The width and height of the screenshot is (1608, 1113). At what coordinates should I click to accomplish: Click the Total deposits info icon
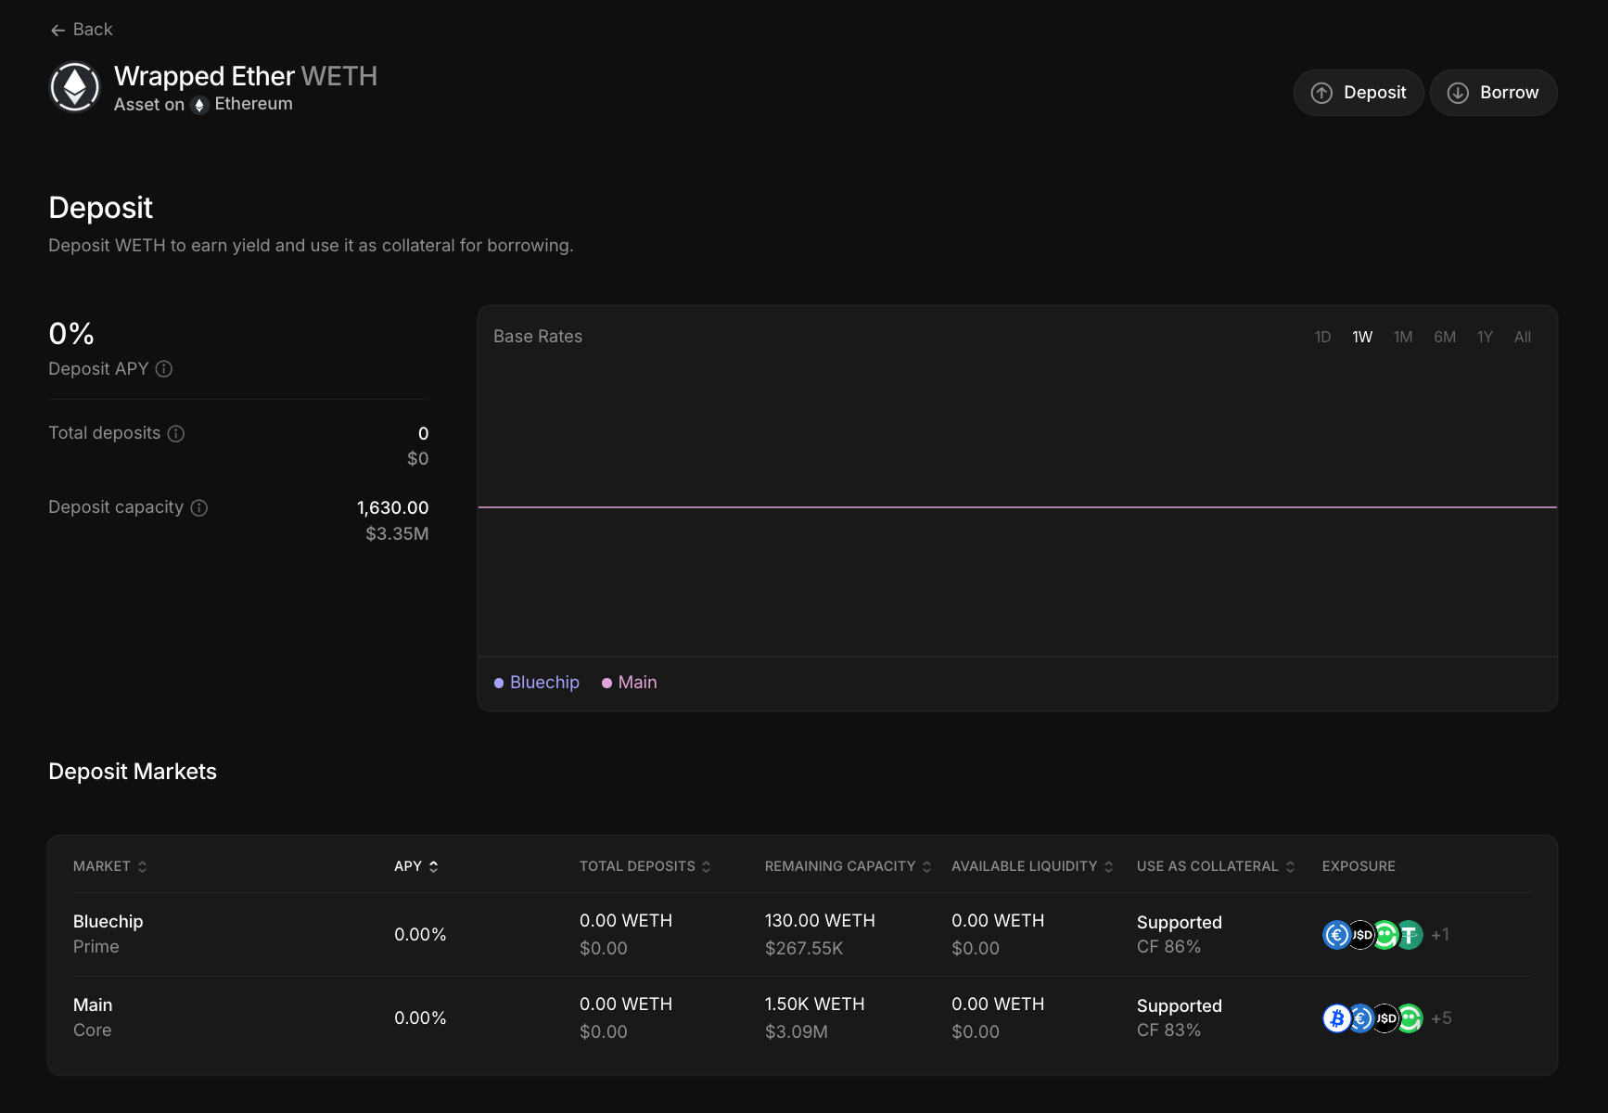coord(176,433)
